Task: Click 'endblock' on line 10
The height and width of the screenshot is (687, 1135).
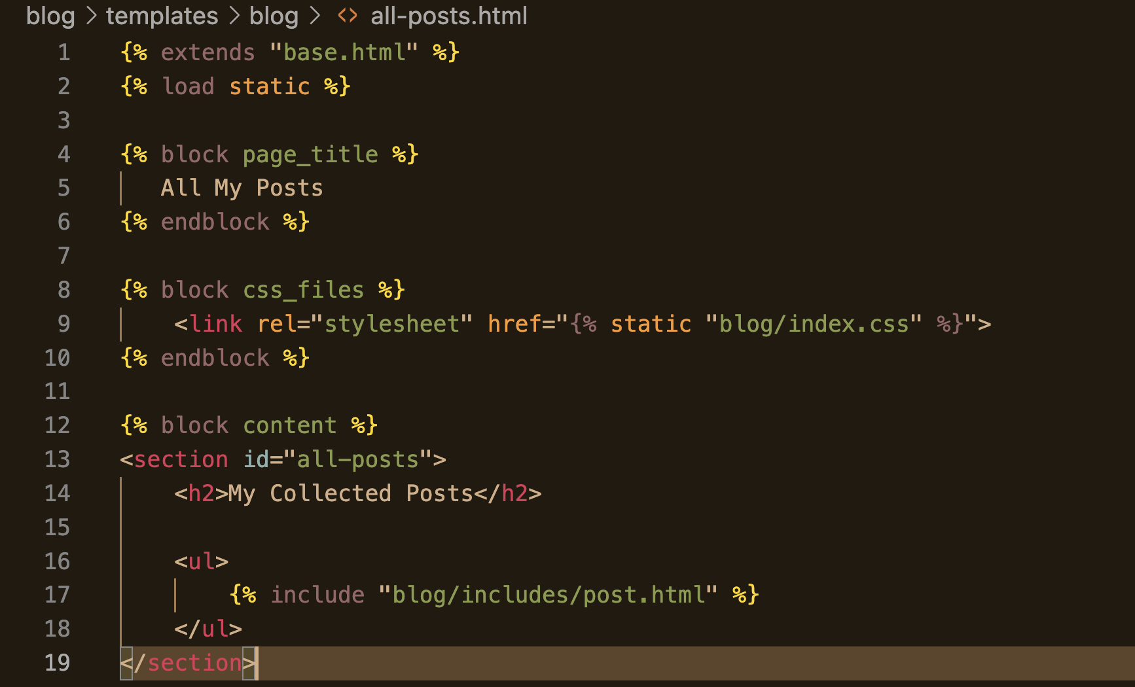Action: tap(215, 358)
